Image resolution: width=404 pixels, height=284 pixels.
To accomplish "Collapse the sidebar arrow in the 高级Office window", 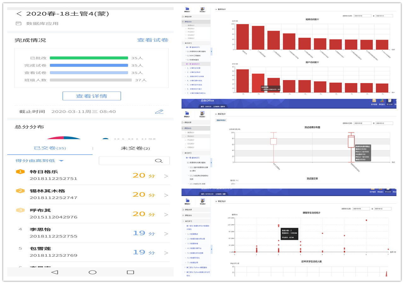I will [x=211, y=162].
